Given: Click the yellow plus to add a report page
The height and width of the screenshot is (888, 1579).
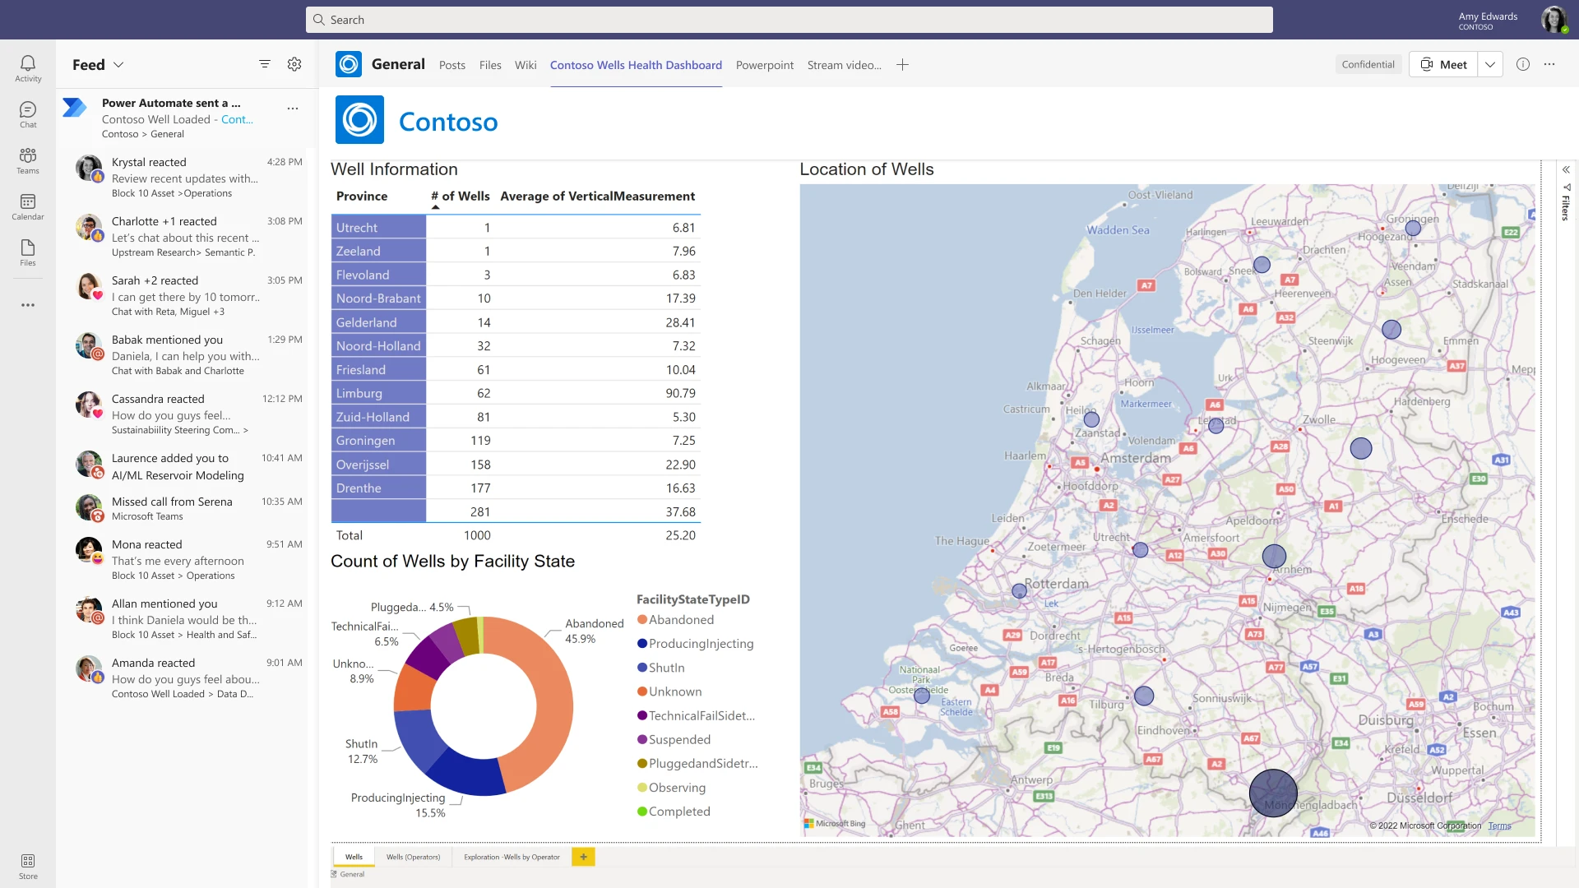Looking at the screenshot, I should point(584,857).
